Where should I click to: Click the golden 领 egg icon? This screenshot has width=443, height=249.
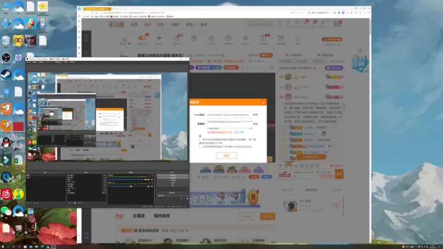[253, 198]
